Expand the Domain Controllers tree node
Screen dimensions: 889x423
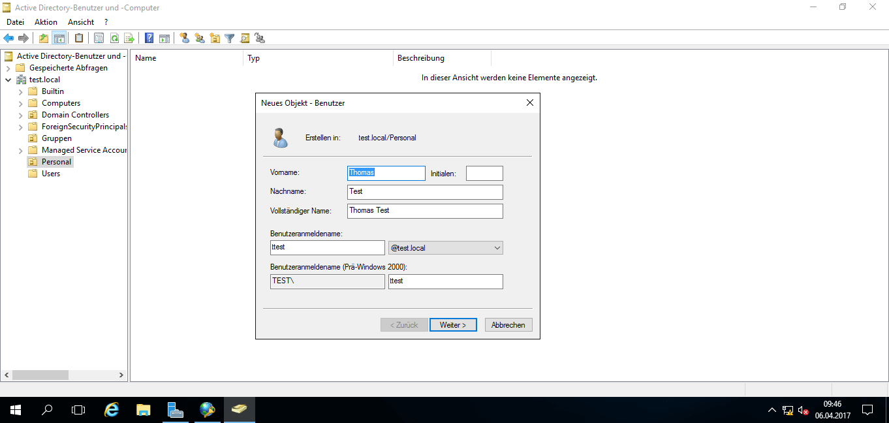point(20,115)
